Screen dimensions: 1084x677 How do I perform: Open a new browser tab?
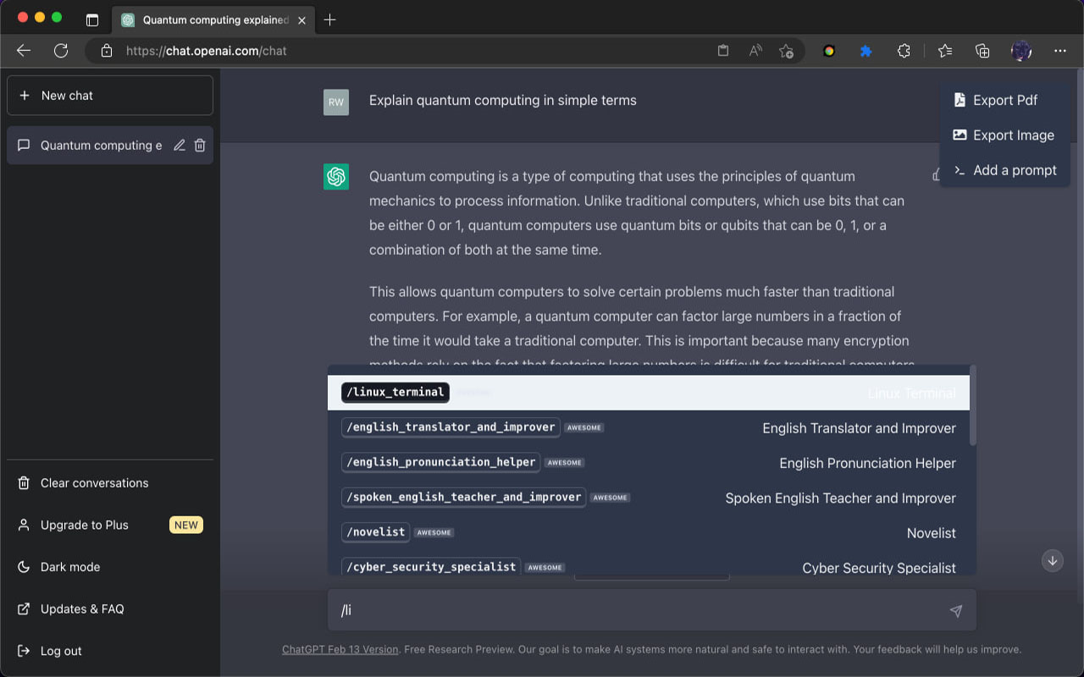pyautogui.click(x=330, y=20)
